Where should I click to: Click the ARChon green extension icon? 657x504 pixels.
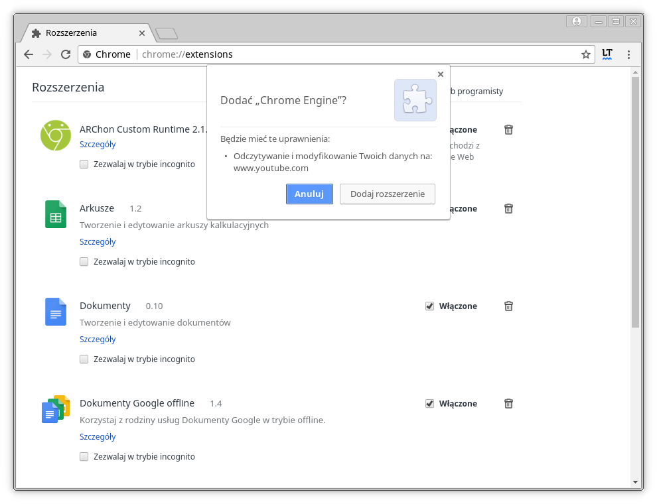point(56,135)
